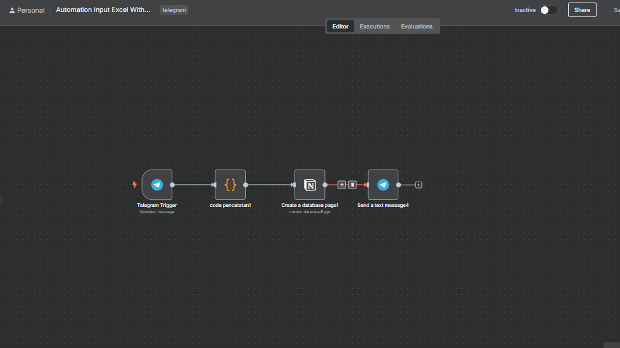The height and width of the screenshot is (348, 620).
Task: Expand the collapsed left sidebar handle
Action: (x=1, y=200)
